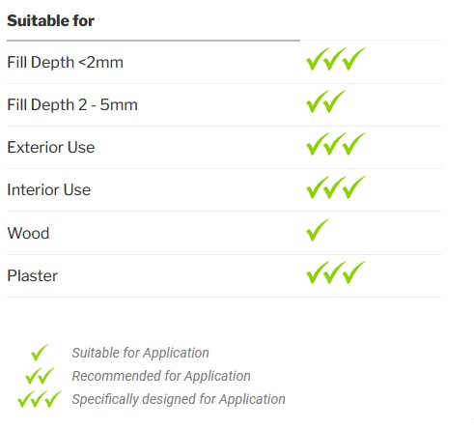Click the single checkmark beside Wood
474x429 pixels.
[x=318, y=230]
